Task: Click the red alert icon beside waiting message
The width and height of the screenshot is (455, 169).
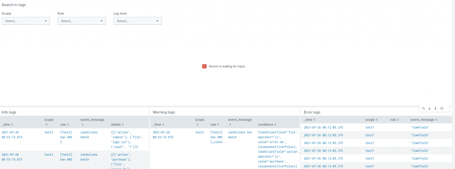Action: tap(204, 67)
